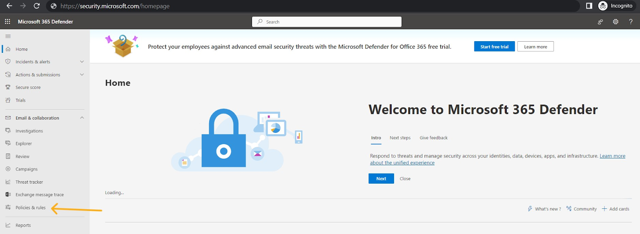Open the community feedback icon in header
Screen dimensions: 640x234
pos(600,22)
